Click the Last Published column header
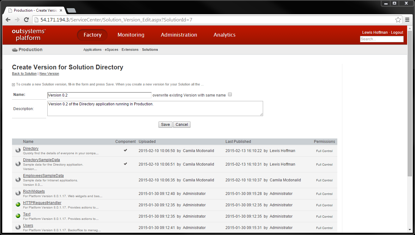This screenshot has width=415, height=235. click(x=238, y=142)
